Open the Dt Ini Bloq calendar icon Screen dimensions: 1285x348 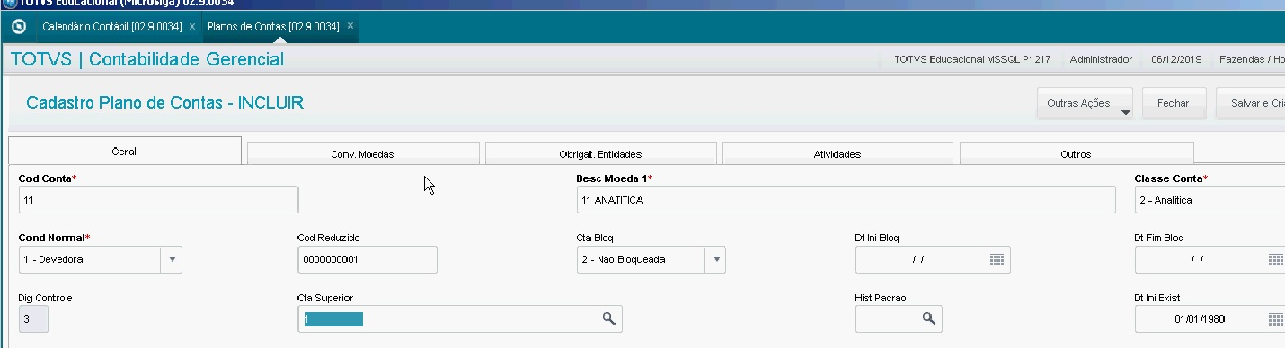[x=996, y=260]
